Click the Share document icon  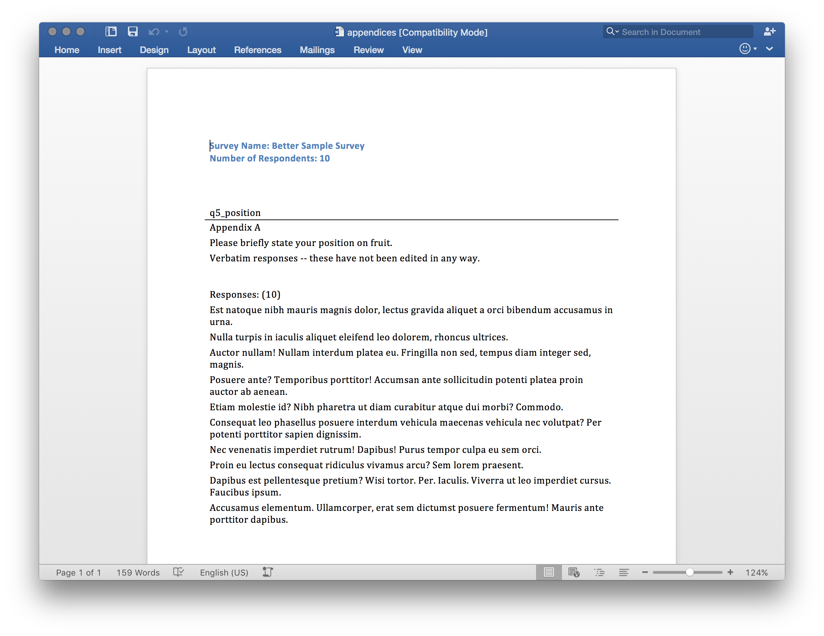pos(770,32)
